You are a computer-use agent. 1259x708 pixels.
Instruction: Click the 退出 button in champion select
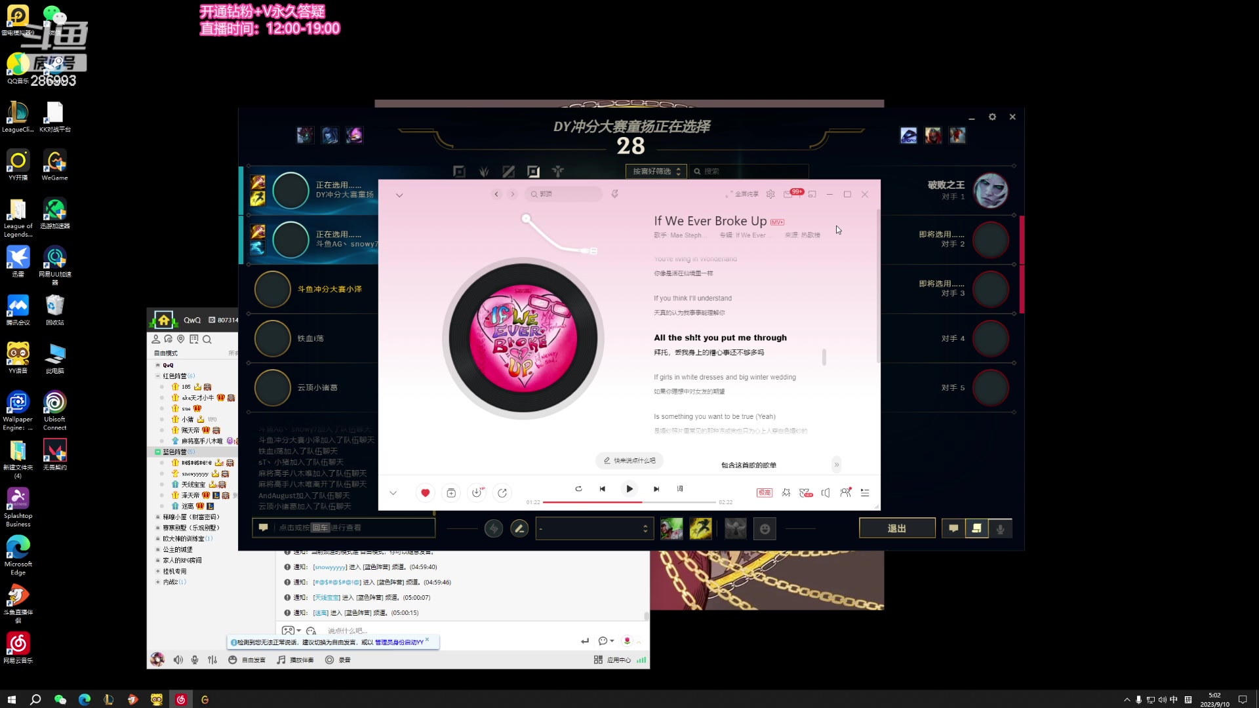coord(896,528)
